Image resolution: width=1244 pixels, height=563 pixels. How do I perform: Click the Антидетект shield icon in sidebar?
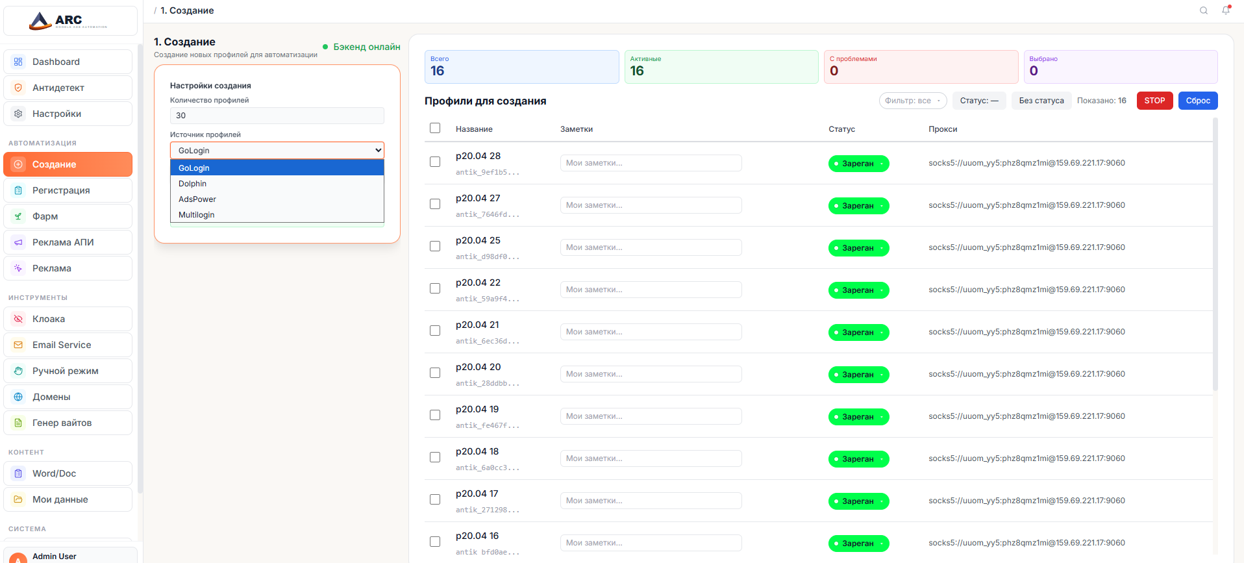(18, 88)
